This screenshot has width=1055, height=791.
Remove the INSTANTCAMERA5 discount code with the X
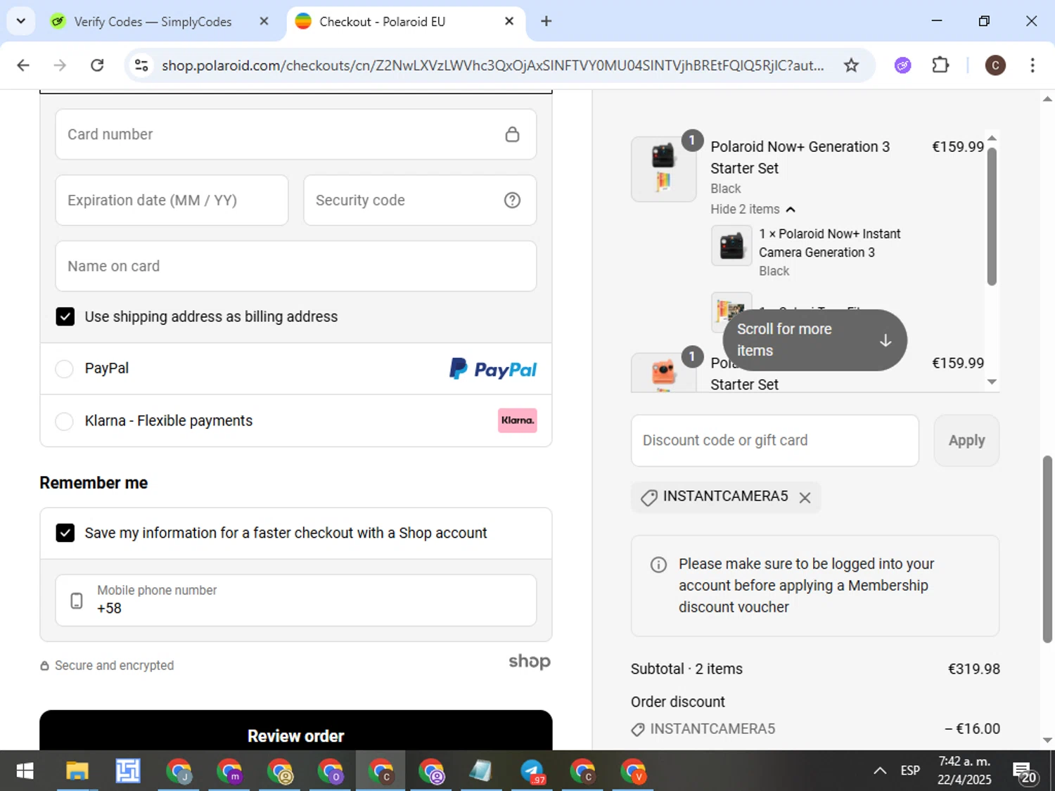coord(805,497)
